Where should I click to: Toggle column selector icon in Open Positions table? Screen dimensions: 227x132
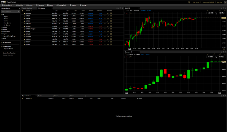pos(22,98)
